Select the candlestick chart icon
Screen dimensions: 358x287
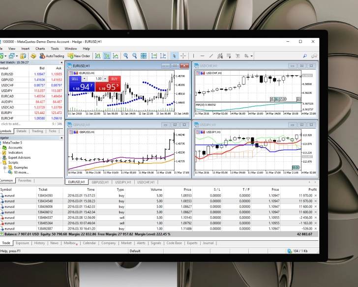(107, 56)
